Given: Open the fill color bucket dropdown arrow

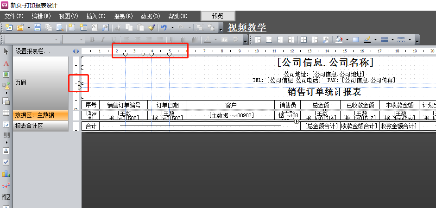Looking at the screenshot, I should [x=348, y=39].
